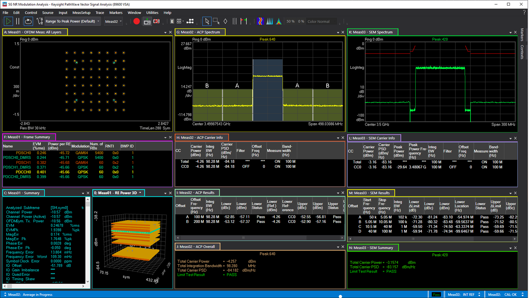
Task: Click the density histogram display icon
Action: pyautogui.click(x=270, y=21)
